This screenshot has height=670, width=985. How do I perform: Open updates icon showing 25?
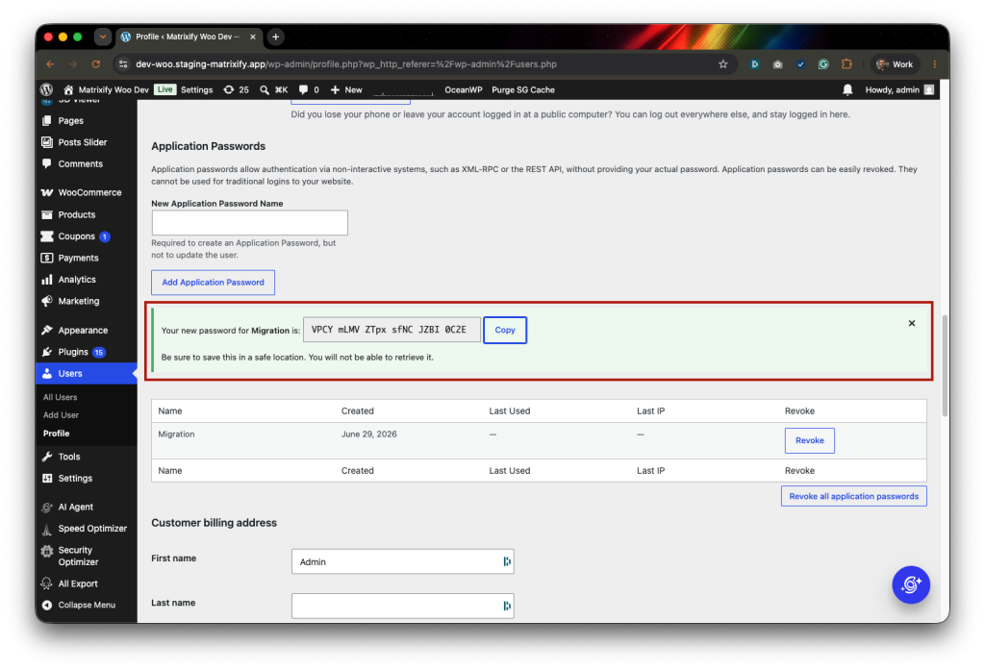[x=229, y=89]
